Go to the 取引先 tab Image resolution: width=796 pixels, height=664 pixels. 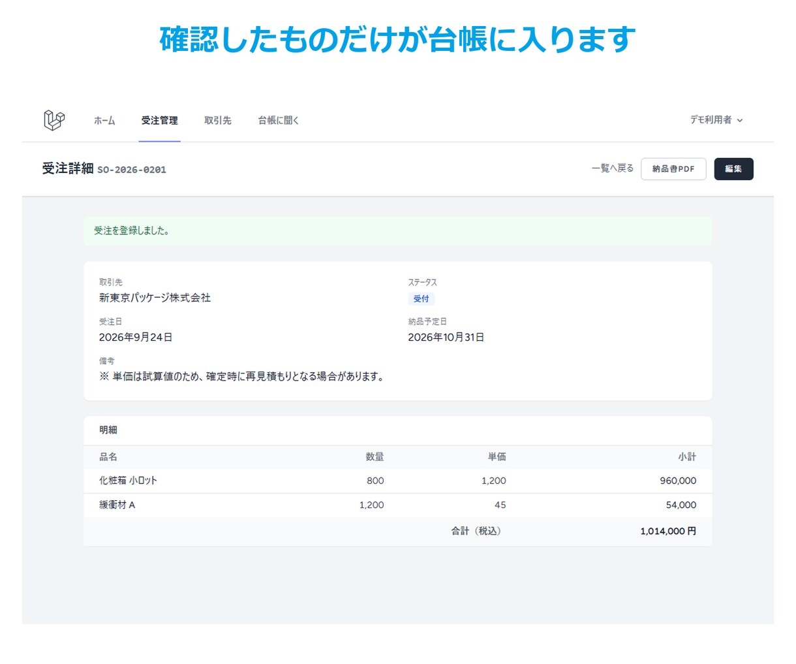[217, 120]
